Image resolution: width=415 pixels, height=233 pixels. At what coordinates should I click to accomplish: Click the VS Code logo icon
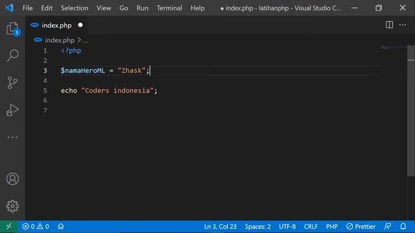(9, 8)
